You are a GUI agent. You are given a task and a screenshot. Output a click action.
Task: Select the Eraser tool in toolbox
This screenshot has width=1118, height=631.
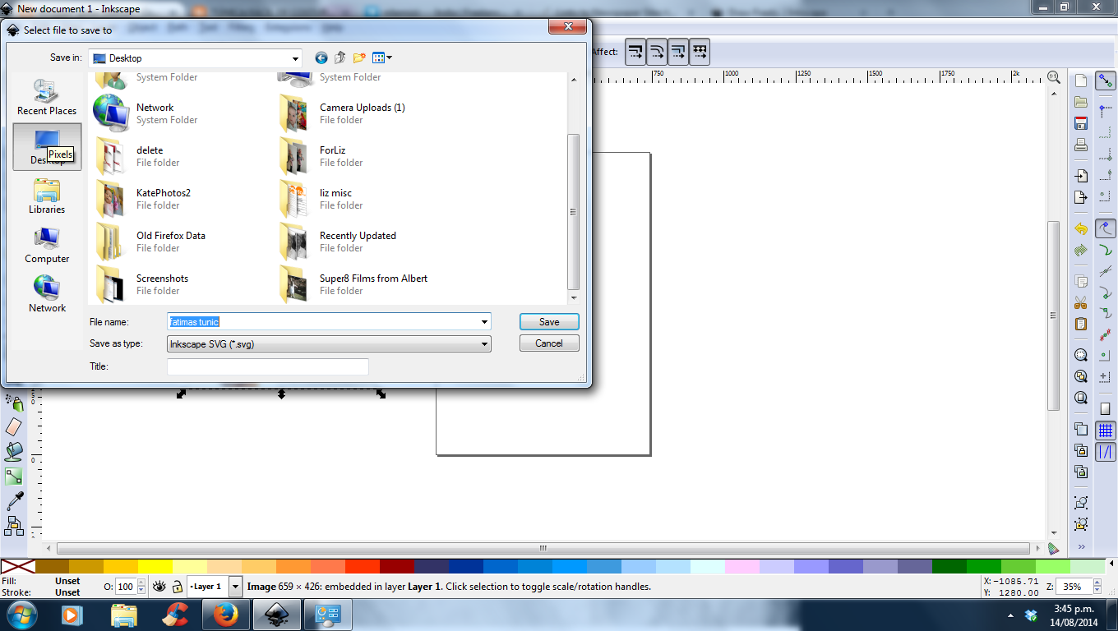coord(14,426)
